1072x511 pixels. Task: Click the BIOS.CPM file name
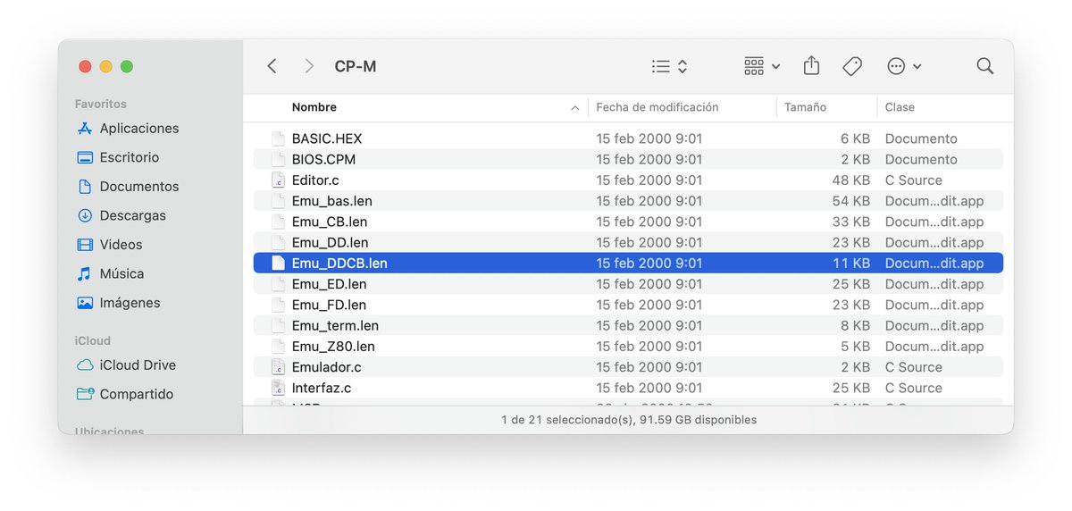tap(324, 159)
